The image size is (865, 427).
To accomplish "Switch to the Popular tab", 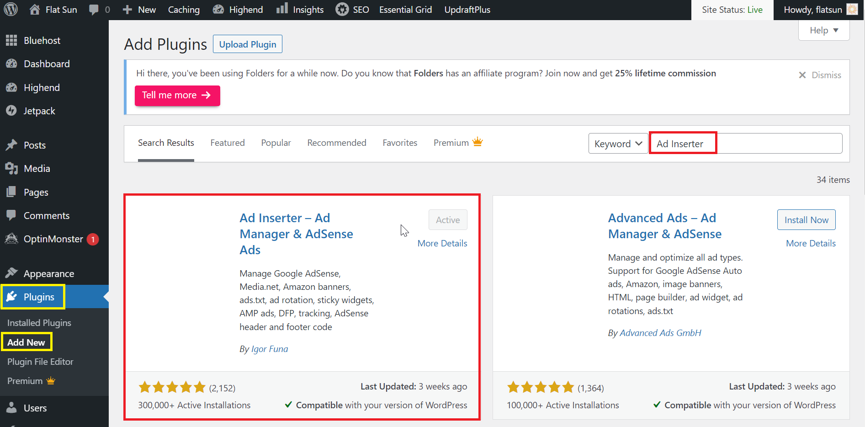I will coord(276,143).
